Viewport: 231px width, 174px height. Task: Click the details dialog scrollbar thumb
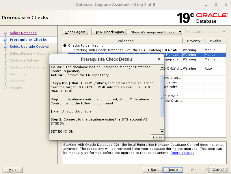coord(162,96)
